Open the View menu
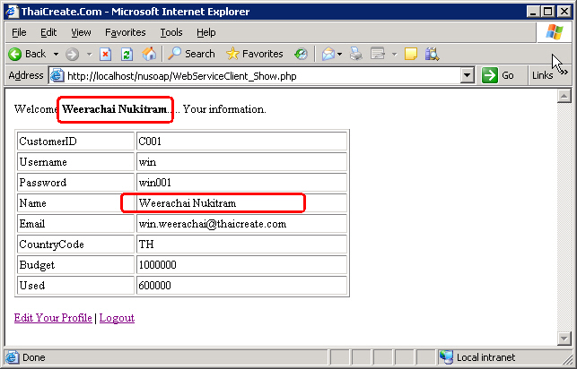This screenshot has width=577, height=369. 81,32
